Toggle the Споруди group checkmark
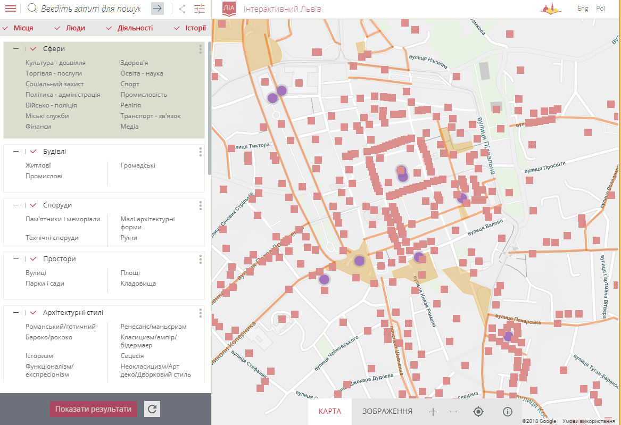621x425 pixels. pos(33,205)
